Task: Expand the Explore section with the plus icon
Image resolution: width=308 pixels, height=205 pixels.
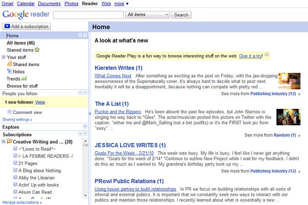Action: (85, 126)
